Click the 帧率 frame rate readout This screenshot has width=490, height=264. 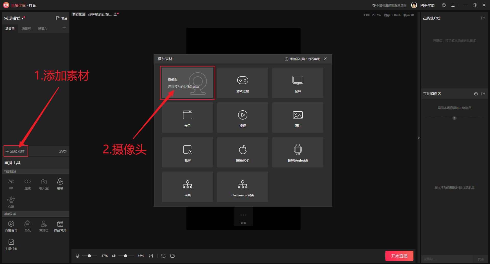pyautogui.click(x=409, y=15)
